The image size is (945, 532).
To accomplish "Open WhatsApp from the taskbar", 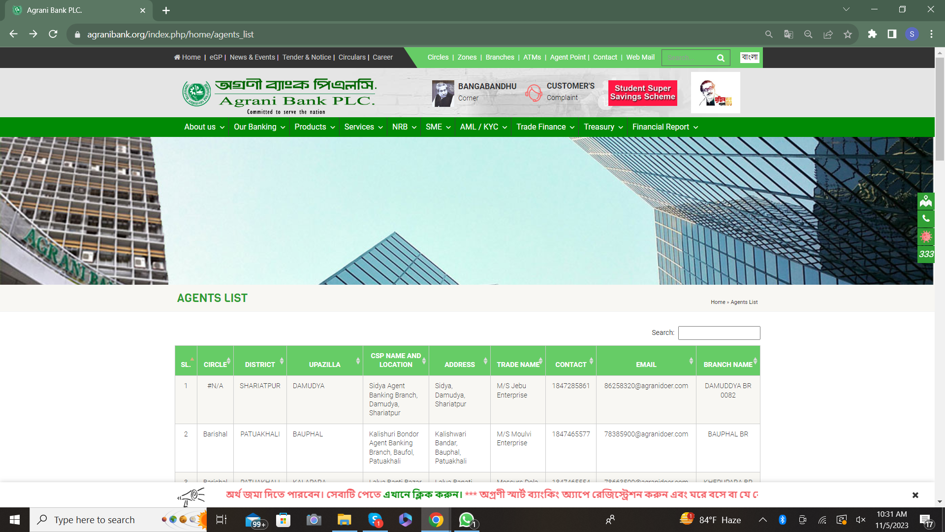I will pyautogui.click(x=467, y=520).
